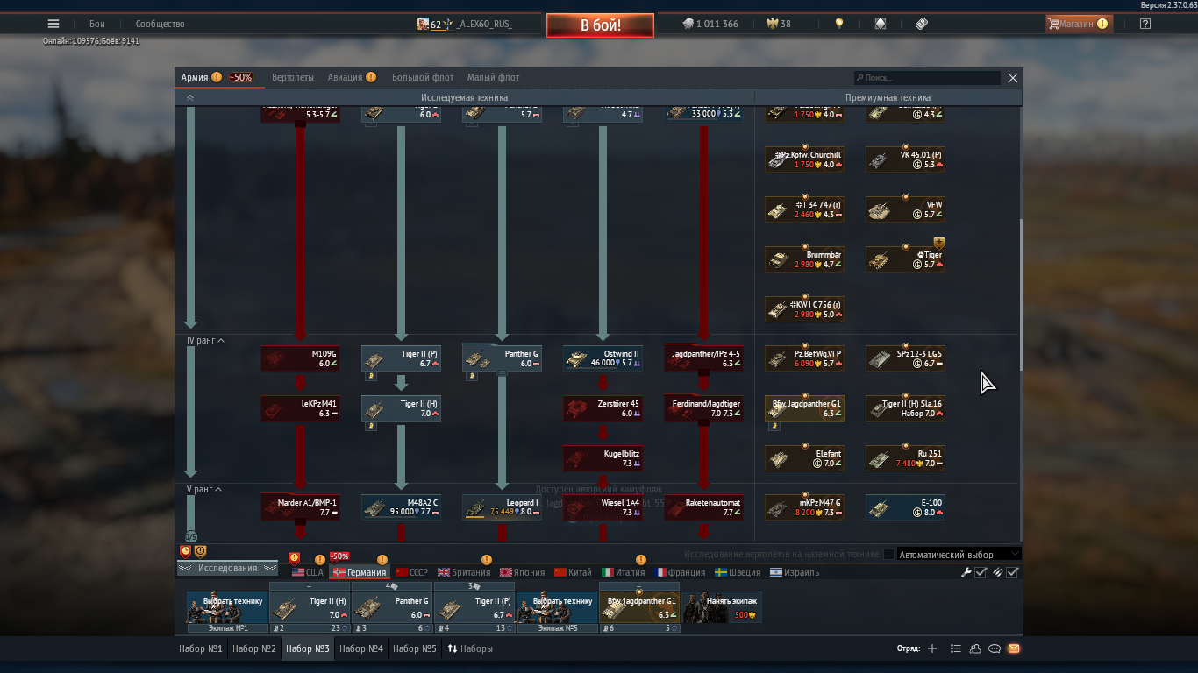Image resolution: width=1198 pixels, height=673 pixels.
Task: Select the Leopard I vehicle
Action: [502, 507]
